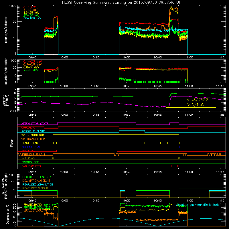Image resolution: width=229 pixels, height=229 pixels.
Task: Select the FRONT_RATIO_1225 legend label
Action: pos(37,208)
